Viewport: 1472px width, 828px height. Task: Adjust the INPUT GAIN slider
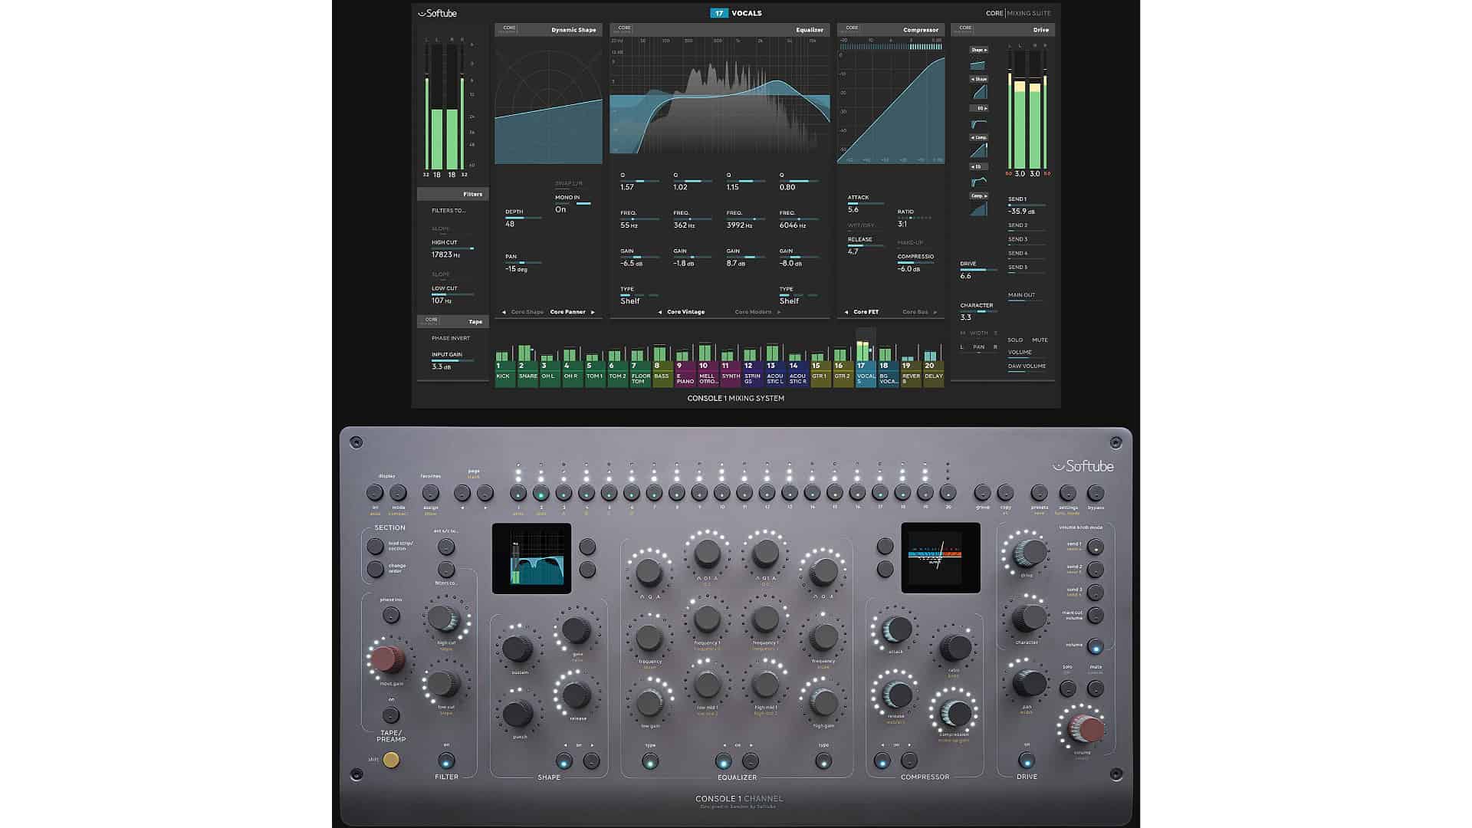tap(452, 360)
